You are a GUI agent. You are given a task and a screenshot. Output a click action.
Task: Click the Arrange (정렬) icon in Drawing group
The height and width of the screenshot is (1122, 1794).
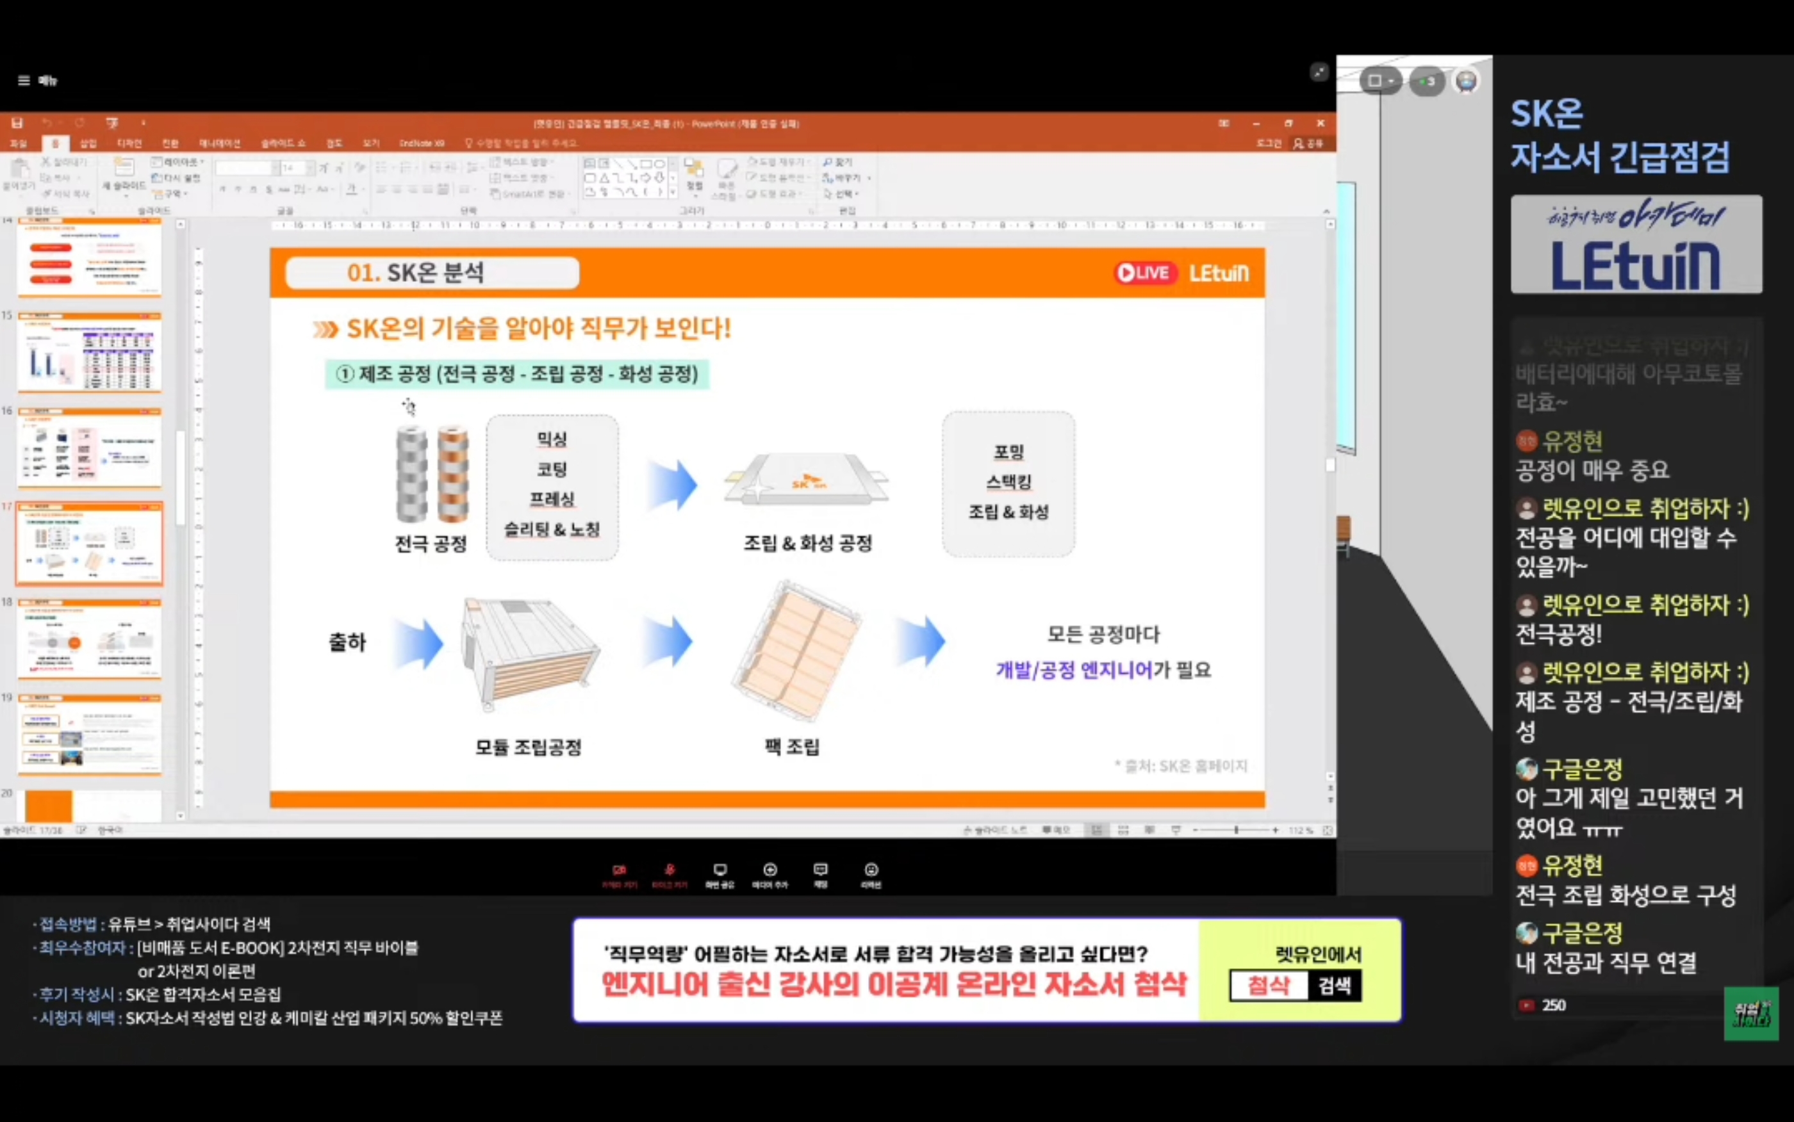click(694, 168)
